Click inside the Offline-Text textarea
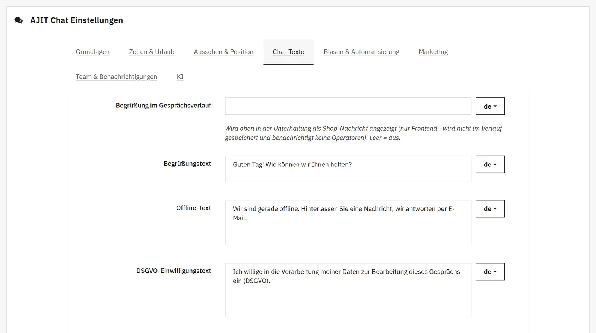 click(x=348, y=223)
